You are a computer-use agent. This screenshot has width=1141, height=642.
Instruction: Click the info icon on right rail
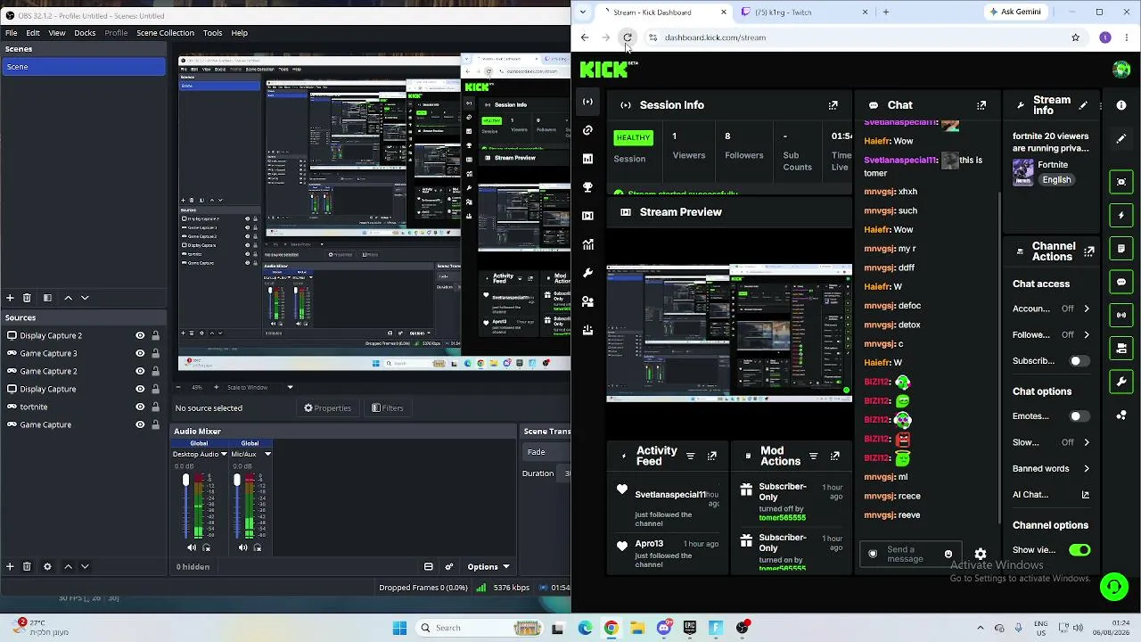pyautogui.click(x=1121, y=105)
